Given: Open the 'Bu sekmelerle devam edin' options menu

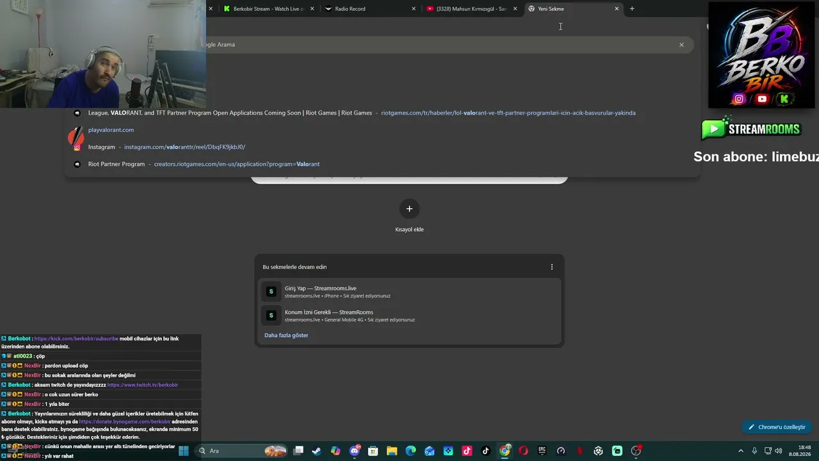Looking at the screenshot, I should [552, 267].
